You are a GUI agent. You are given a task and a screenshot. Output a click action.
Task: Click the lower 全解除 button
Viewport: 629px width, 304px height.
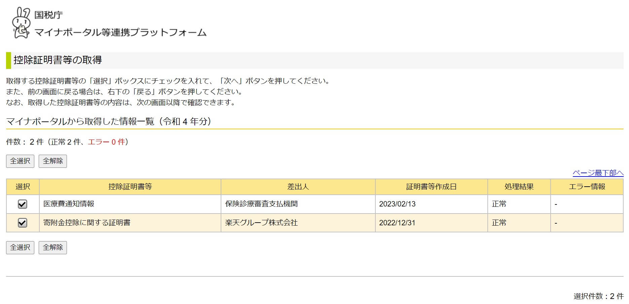pyautogui.click(x=53, y=248)
